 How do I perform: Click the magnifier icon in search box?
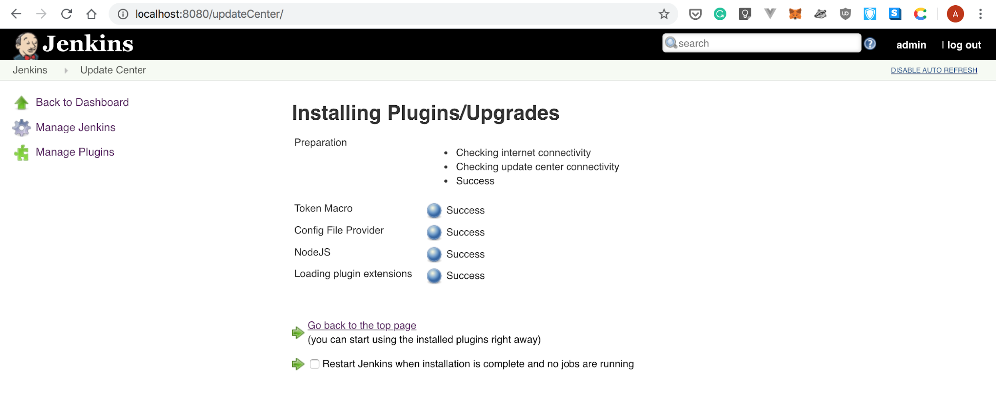pyautogui.click(x=671, y=43)
